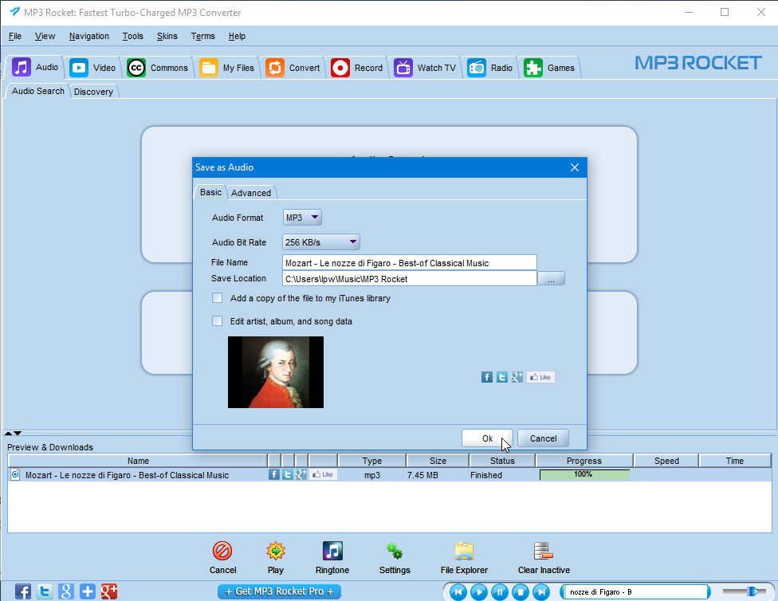778x601 pixels.
Task: Share on Twitter from the Save dialog
Action: point(501,377)
